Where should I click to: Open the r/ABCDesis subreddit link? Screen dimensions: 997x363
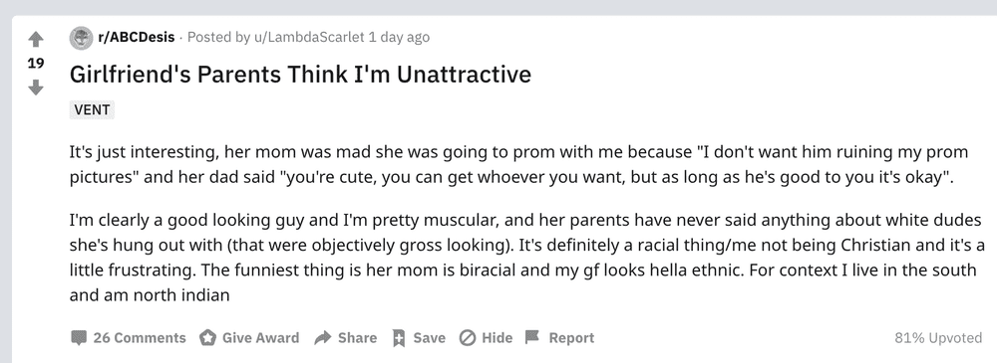pos(136,37)
